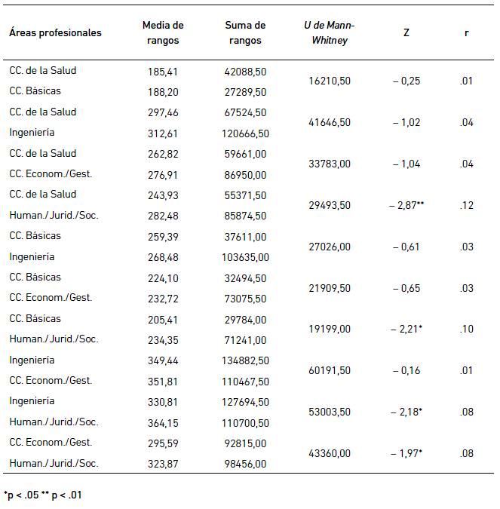The width and height of the screenshot is (500, 509).
Task: Select the U value 16210,50
Action: tap(330, 81)
